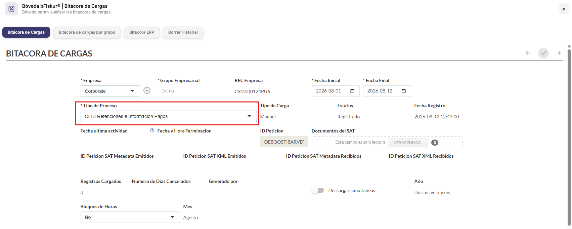Click the Fecha Inicial date field

pyautogui.click(x=336, y=91)
